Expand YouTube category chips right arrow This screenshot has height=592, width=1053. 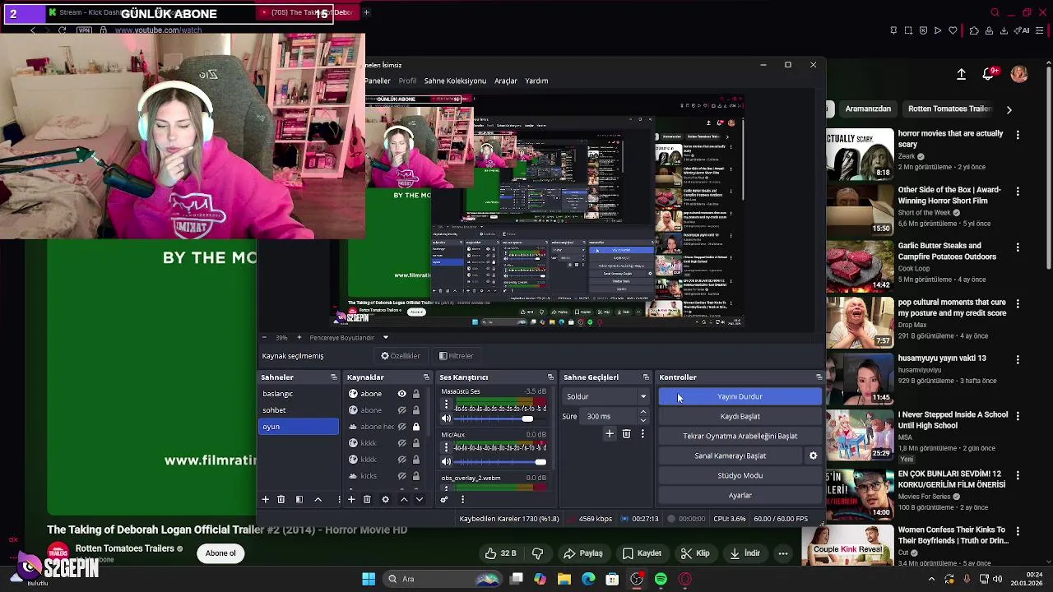click(1009, 109)
